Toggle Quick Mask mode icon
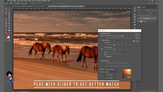This screenshot has height=92, width=163. [x=6, y=40]
